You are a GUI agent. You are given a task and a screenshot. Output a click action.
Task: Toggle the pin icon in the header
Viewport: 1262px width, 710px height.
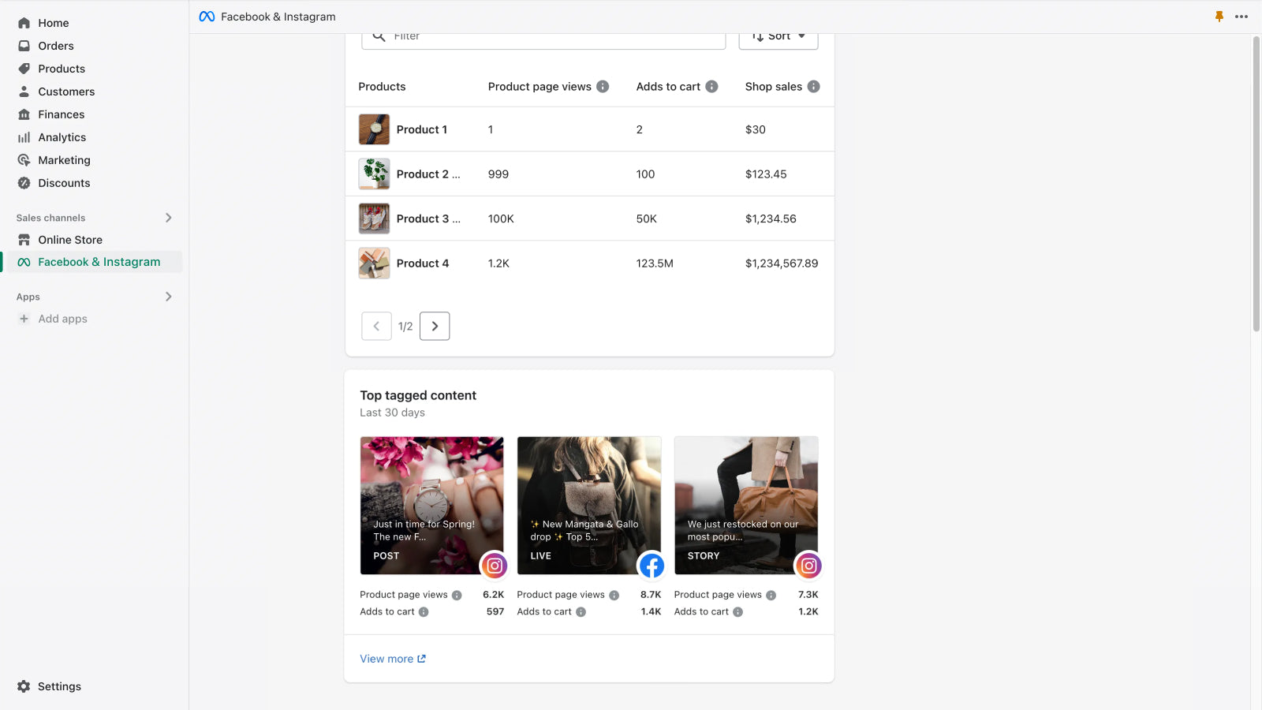click(x=1219, y=16)
